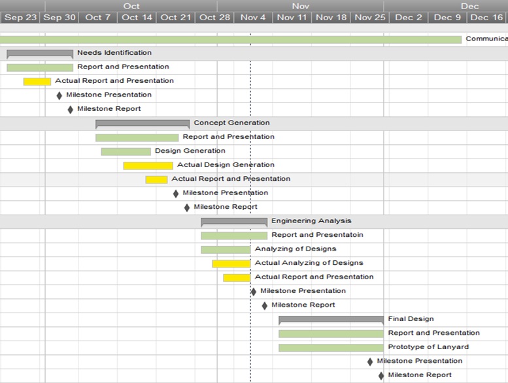
Task: Click the Needs Identification milestone report diamond
Action: [x=71, y=110]
